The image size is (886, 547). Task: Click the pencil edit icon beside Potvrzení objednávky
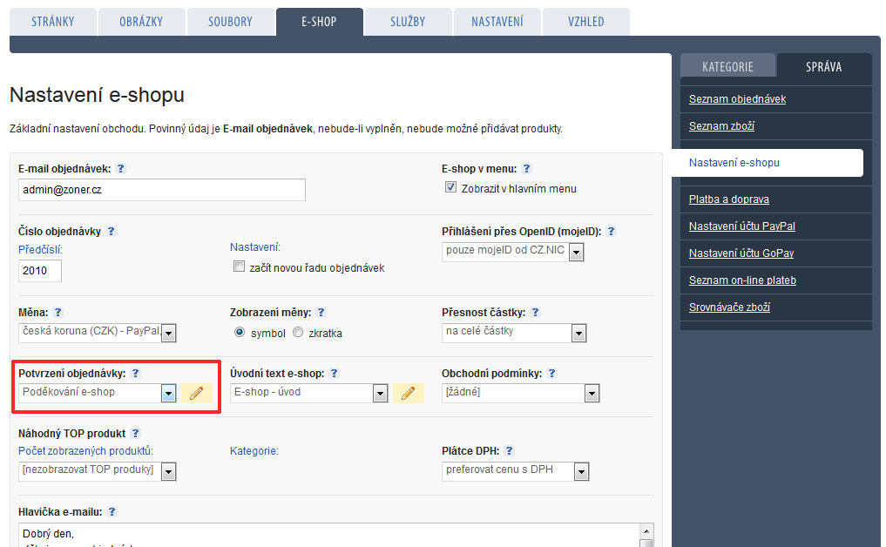pyautogui.click(x=196, y=393)
